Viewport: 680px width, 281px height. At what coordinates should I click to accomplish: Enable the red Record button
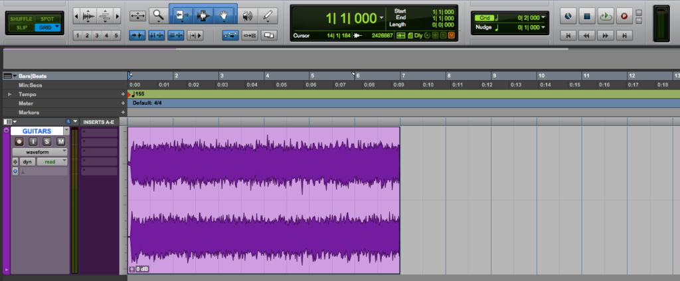tap(624, 17)
